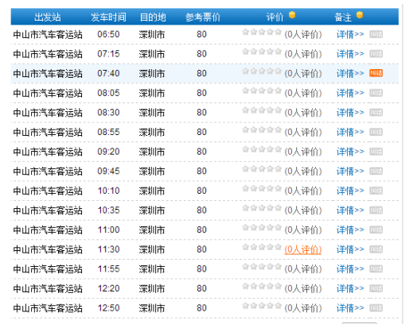Viewport: 417px width, 328px height.
Task: Select the 06:50 departure time cell
Action: pos(108,34)
